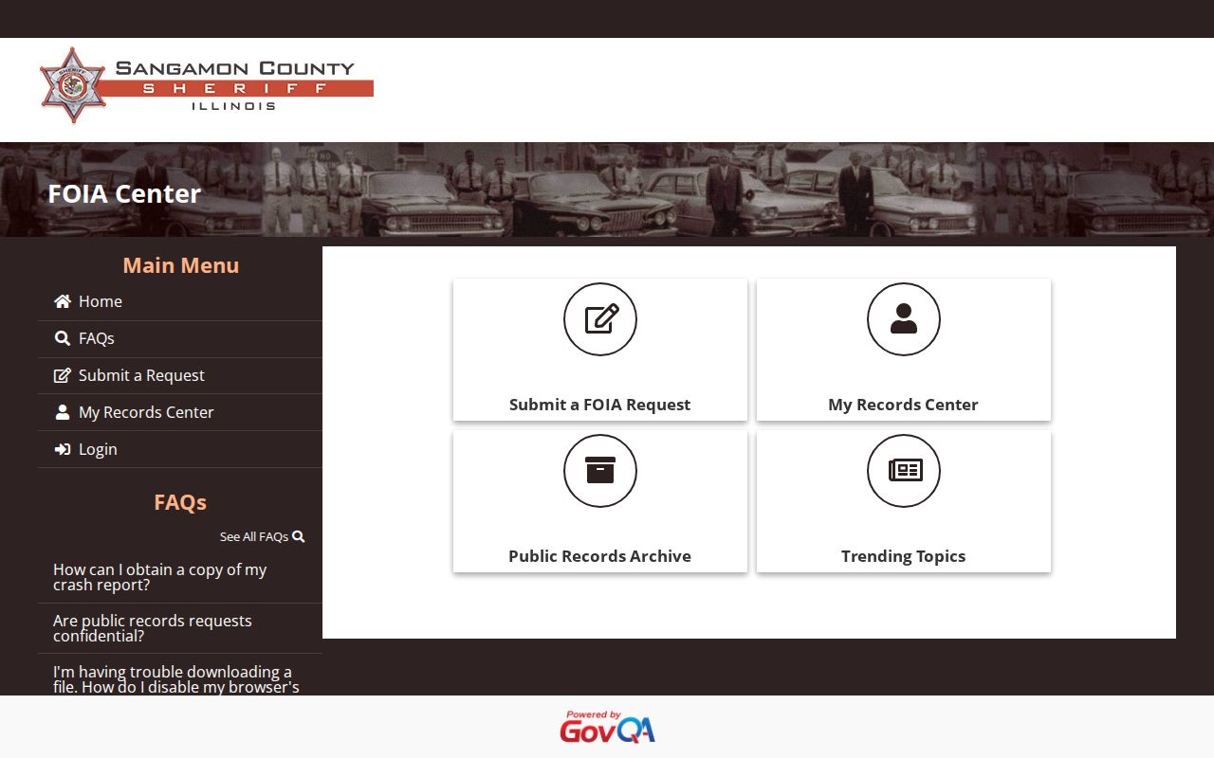The height and width of the screenshot is (758, 1214).
Task: Click the Main Menu heading
Action: tap(180, 265)
